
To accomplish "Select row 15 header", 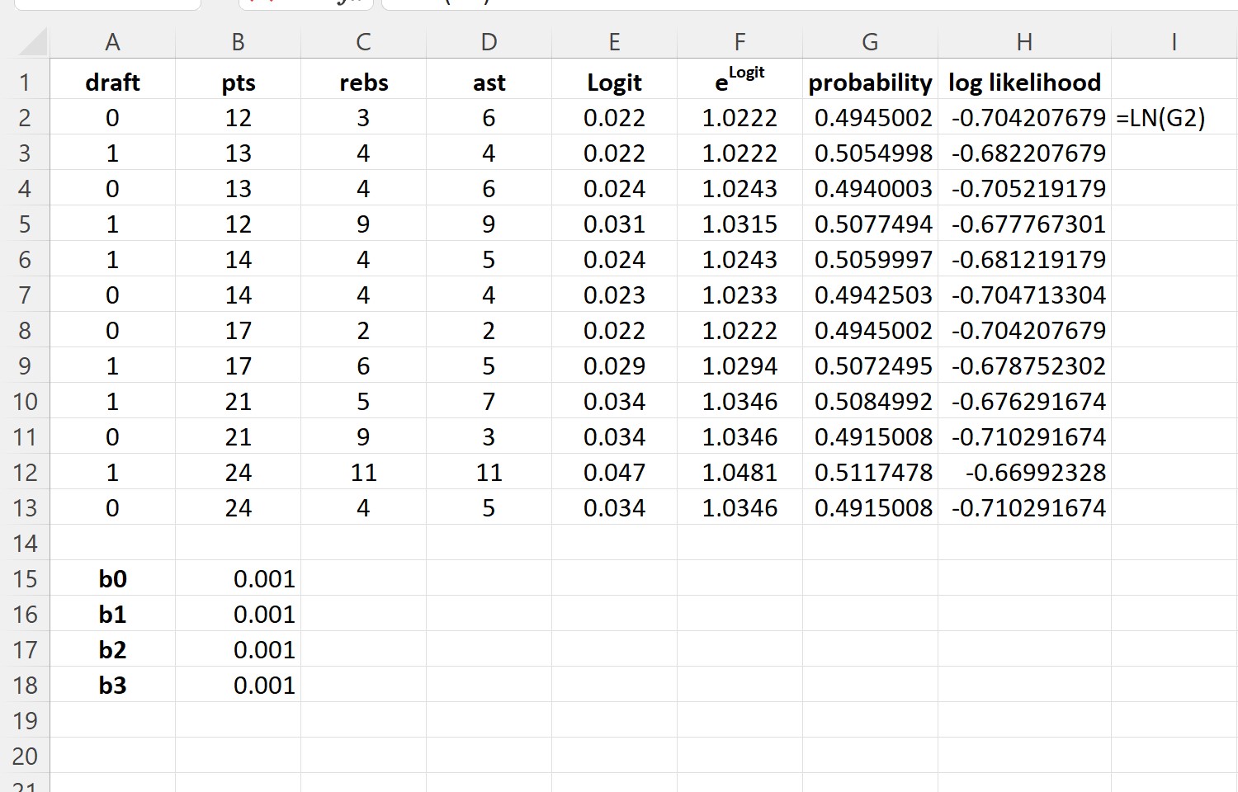I will point(26,578).
